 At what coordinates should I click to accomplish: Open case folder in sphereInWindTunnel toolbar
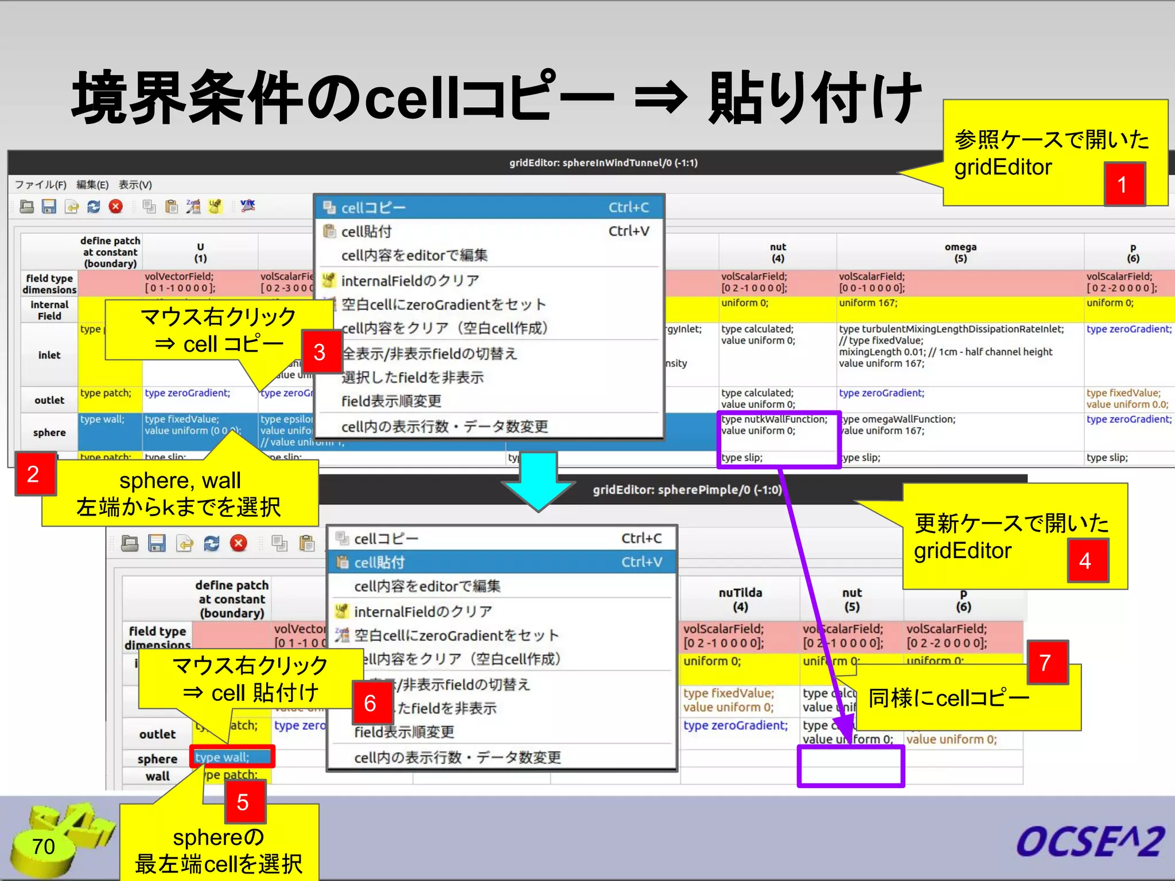27,206
